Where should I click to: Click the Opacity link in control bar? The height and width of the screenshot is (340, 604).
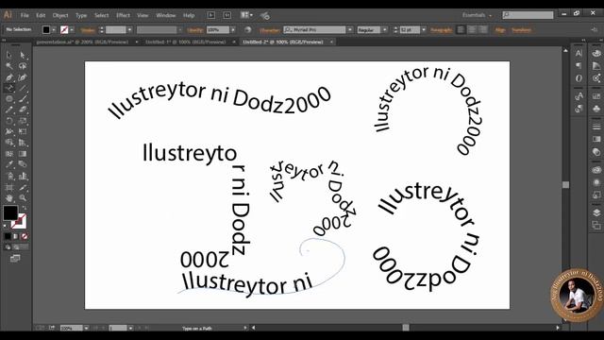[195, 30]
